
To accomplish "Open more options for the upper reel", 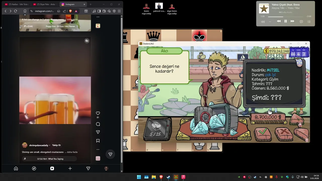I will (x=98, y=17).
